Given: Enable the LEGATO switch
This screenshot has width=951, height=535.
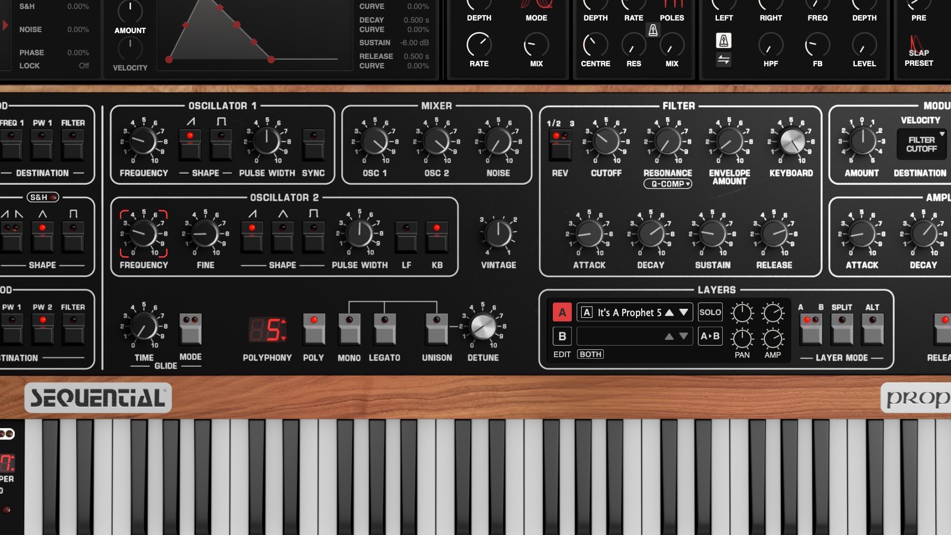Looking at the screenshot, I should click(x=385, y=329).
